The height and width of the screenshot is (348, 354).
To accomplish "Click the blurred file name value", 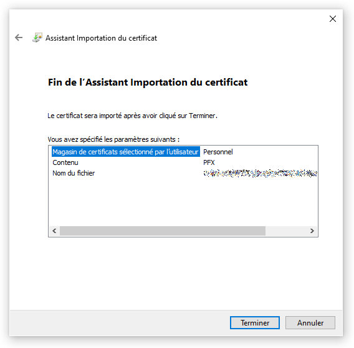I will 260,173.
